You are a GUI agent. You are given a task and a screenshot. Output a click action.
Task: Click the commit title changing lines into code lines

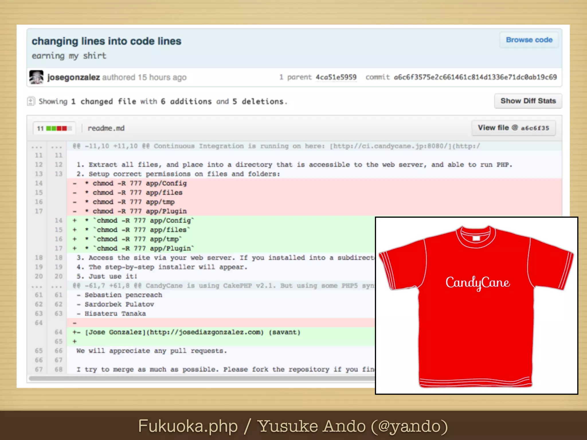[x=106, y=41]
